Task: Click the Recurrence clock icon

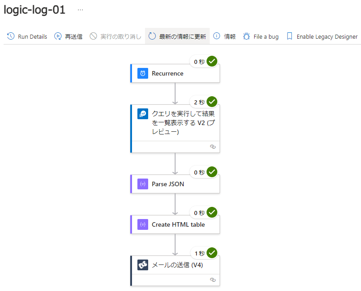Action: [x=143, y=73]
